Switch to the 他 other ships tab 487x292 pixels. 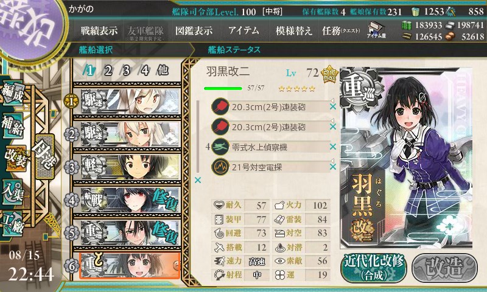pos(163,71)
